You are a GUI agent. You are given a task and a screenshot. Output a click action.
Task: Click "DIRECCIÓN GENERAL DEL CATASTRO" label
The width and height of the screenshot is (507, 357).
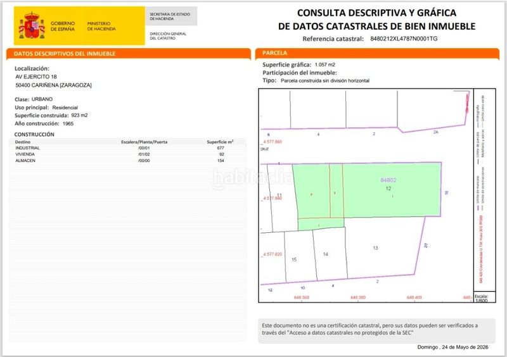168,36
